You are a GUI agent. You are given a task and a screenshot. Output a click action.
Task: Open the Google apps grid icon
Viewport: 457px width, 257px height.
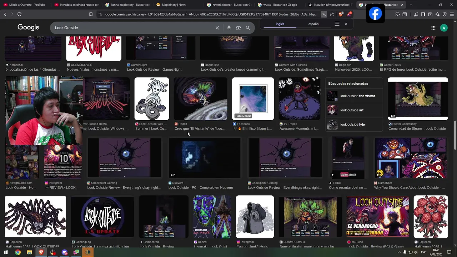coord(433,28)
